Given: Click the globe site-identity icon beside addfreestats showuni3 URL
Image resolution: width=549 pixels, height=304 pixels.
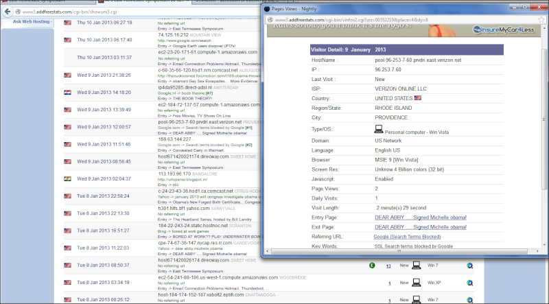Looking at the screenshot, I should click(18, 12).
